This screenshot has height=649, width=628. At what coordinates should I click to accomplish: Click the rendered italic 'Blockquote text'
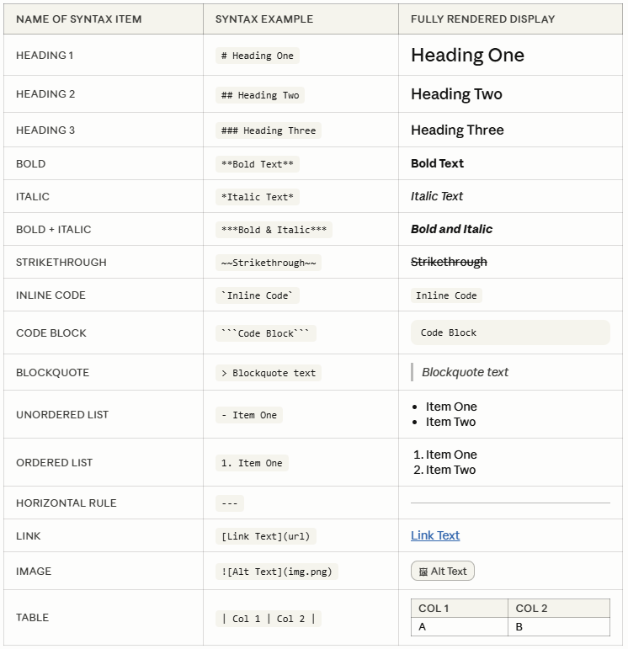coord(465,372)
